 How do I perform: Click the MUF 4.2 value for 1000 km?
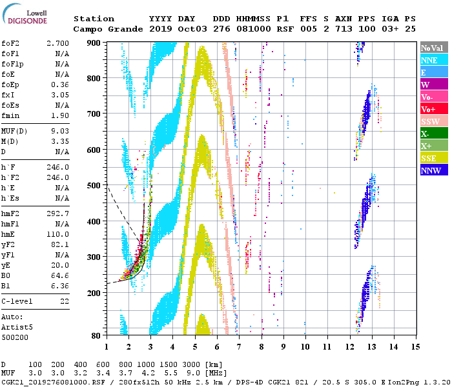148,373
